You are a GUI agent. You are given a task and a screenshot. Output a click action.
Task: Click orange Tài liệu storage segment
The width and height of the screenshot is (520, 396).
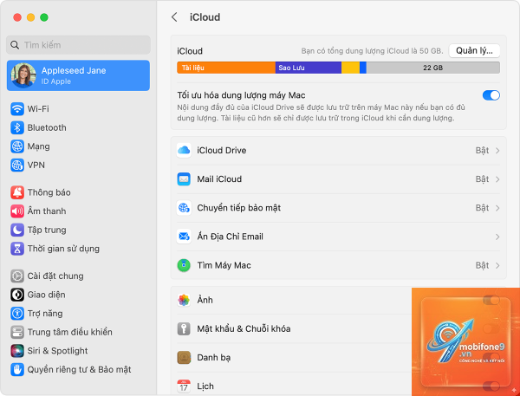click(226, 68)
